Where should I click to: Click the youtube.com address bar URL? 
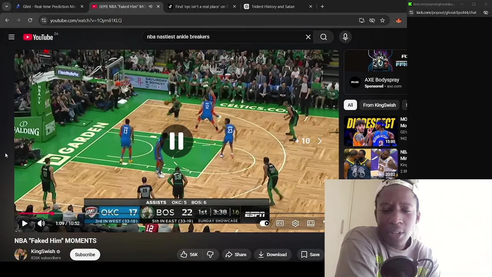pos(86,20)
